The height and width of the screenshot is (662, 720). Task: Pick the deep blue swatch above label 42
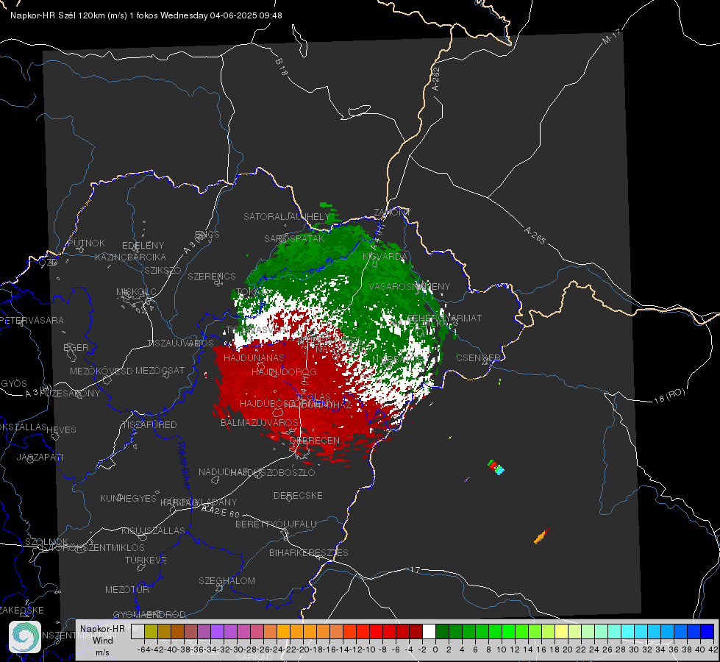[707, 632]
